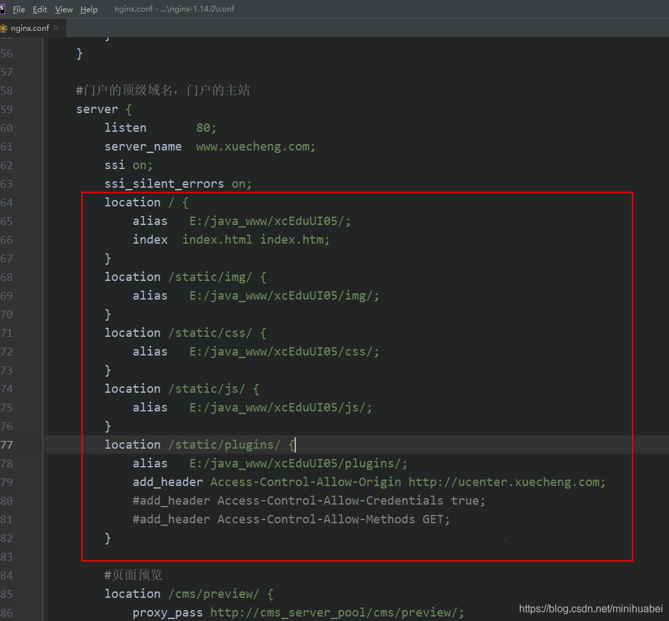Click closing brace on line 56

(x=79, y=54)
